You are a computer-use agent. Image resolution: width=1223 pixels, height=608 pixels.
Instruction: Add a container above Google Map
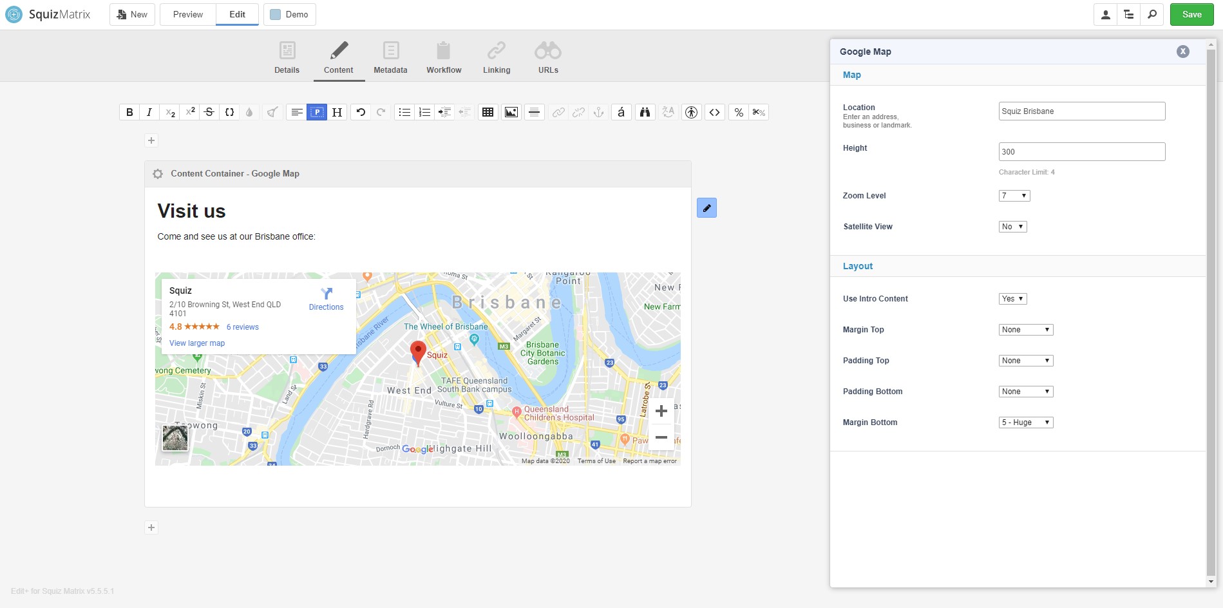click(x=151, y=140)
